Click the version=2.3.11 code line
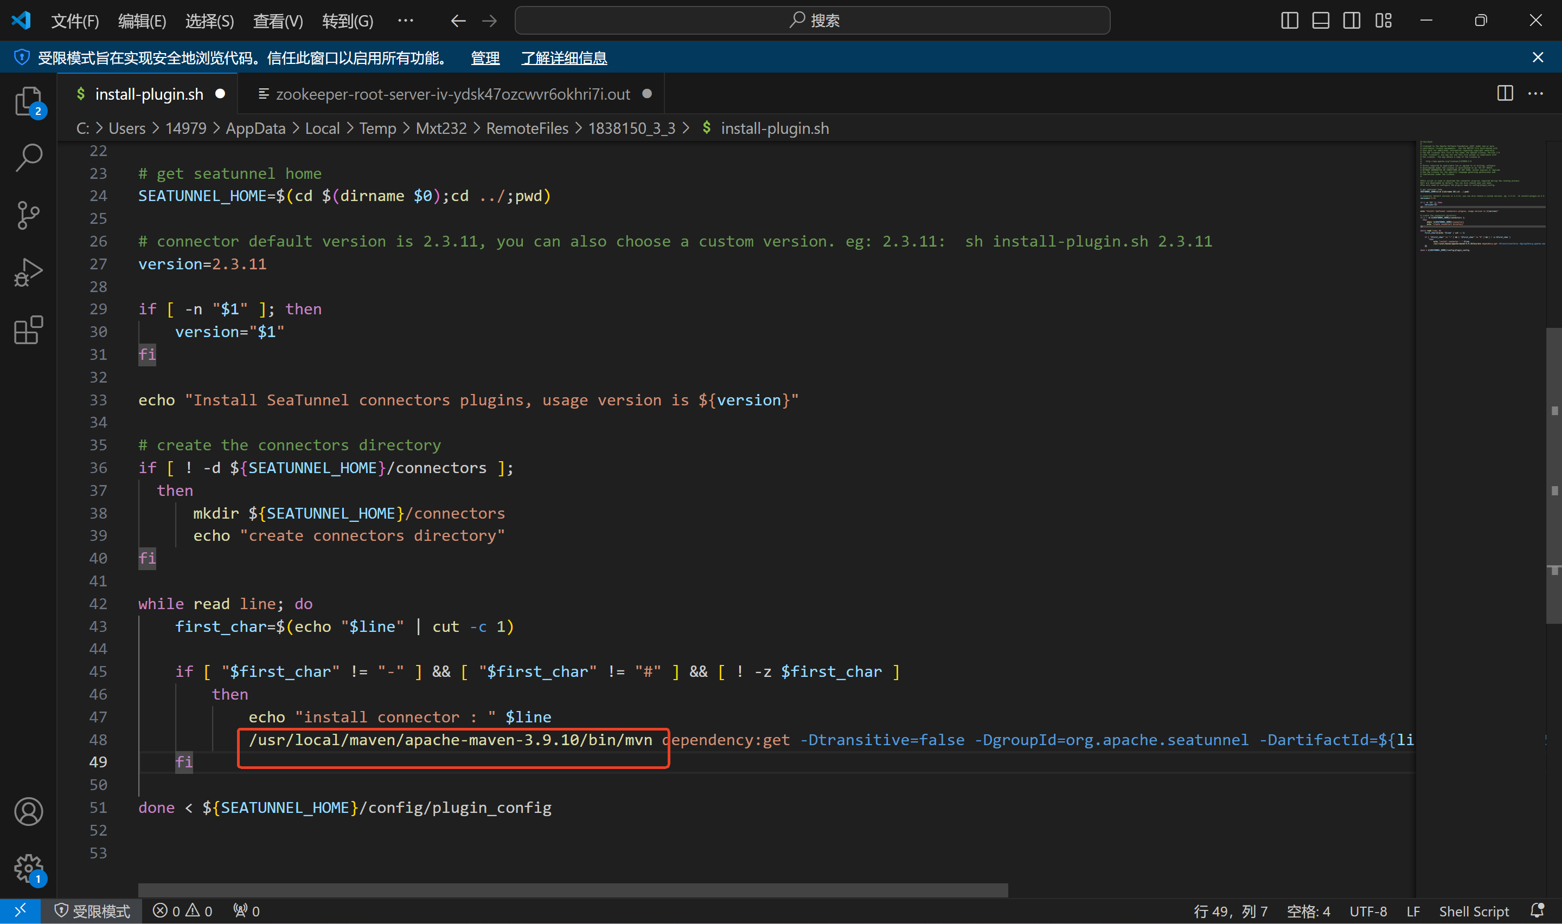This screenshot has height=924, width=1562. click(x=202, y=264)
